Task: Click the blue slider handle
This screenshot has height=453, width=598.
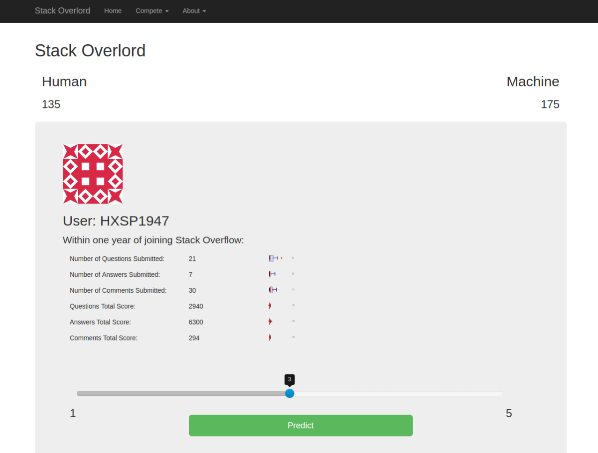Action: pyautogui.click(x=290, y=393)
